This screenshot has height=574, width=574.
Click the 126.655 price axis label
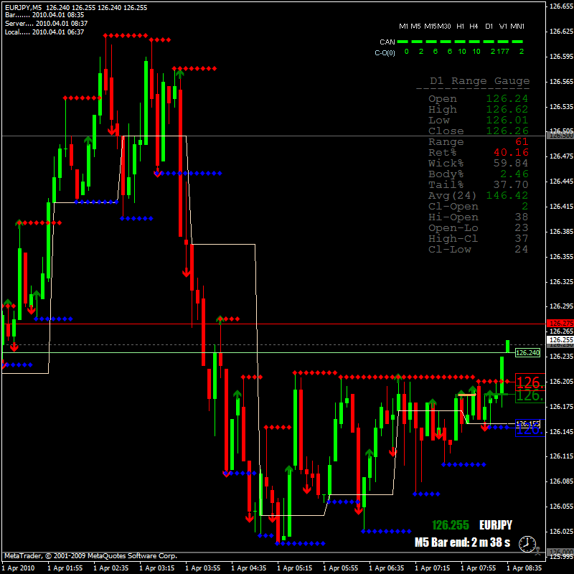[x=562, y=6]
